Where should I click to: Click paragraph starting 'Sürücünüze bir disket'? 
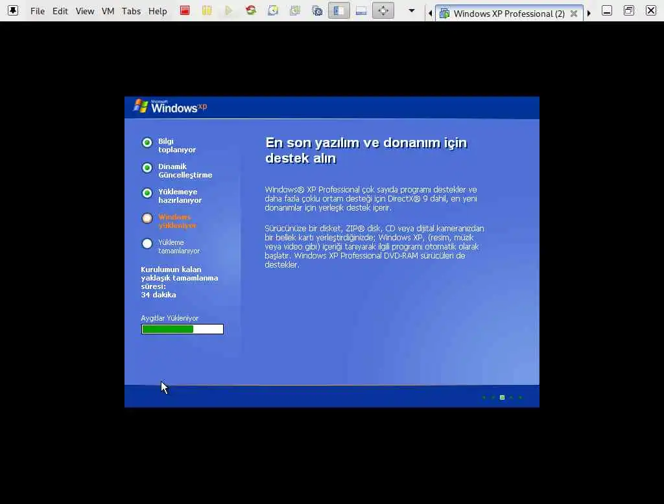374,246
